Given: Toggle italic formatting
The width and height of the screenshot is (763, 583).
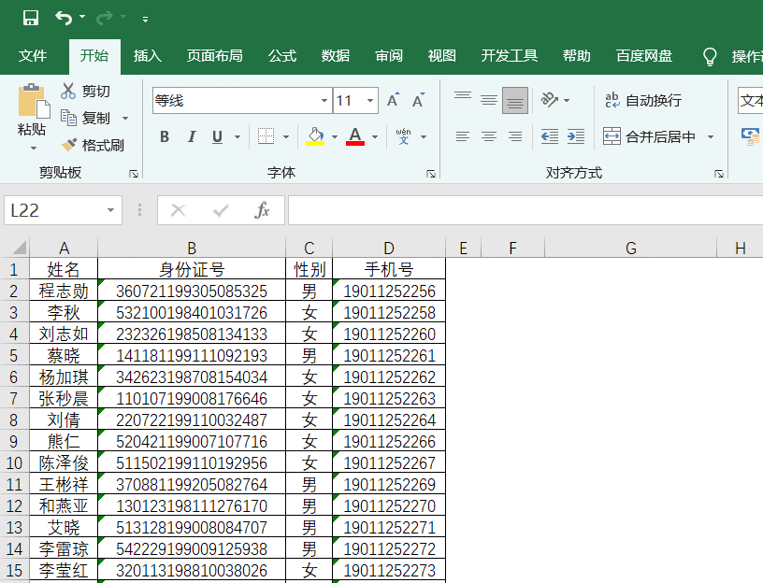Looking at the screenshot, I should pyautogui.click(x=192, y=136).
